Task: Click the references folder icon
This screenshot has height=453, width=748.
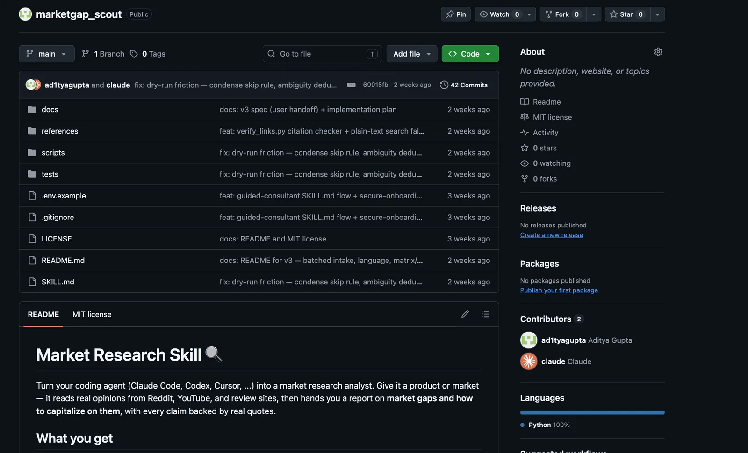Action: [32, 131]
